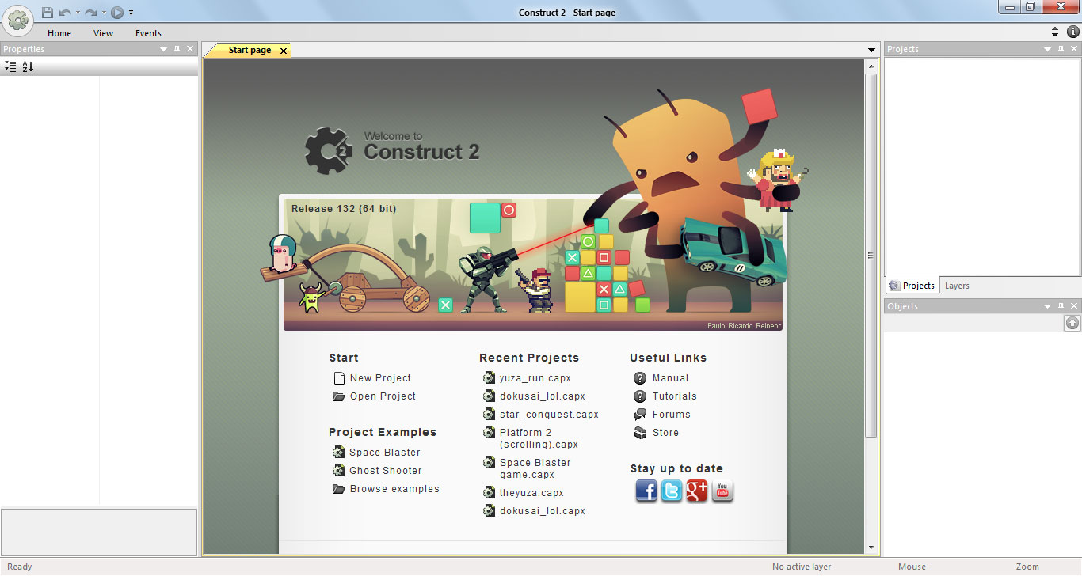The image size is (1082, 576).
Task: Click the Open Project folder icon
Action: [x=339, y=396]
